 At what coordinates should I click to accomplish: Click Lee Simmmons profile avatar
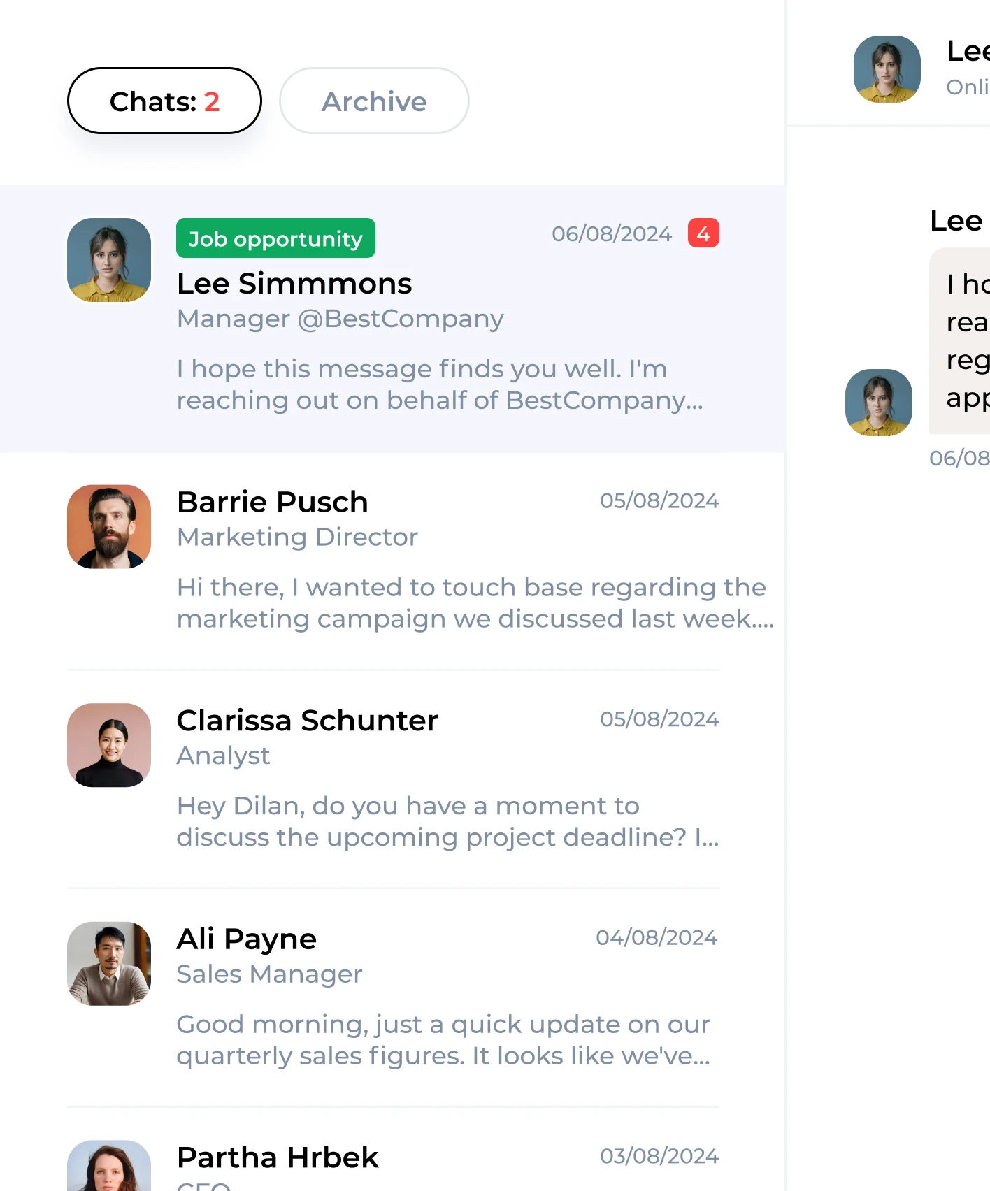coord(108,259)
